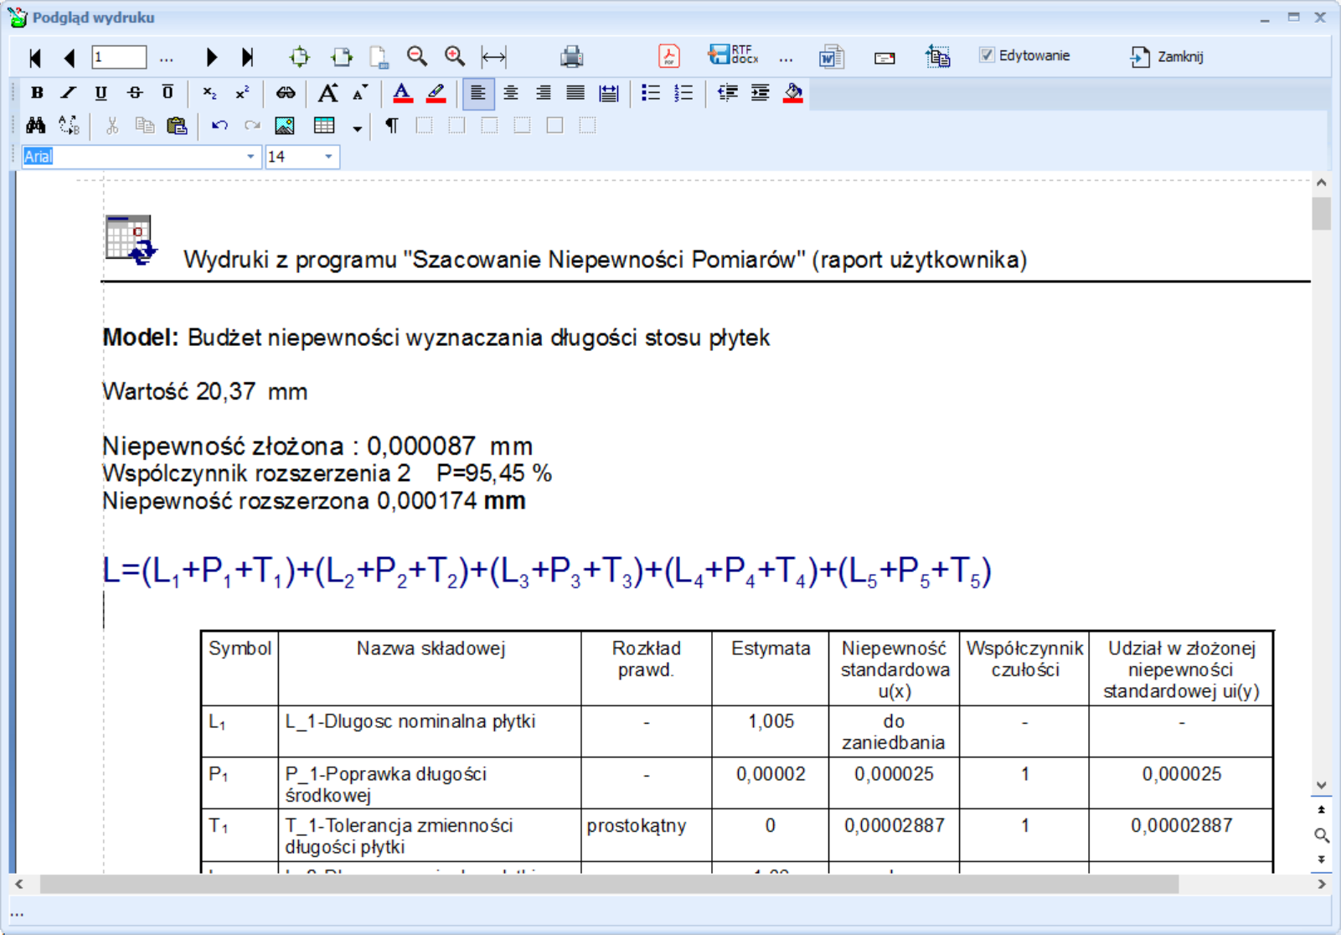Viewport: 1341px width, 935px height.
Task: Pick the red font color swatch
Action: tap(403, 93)
